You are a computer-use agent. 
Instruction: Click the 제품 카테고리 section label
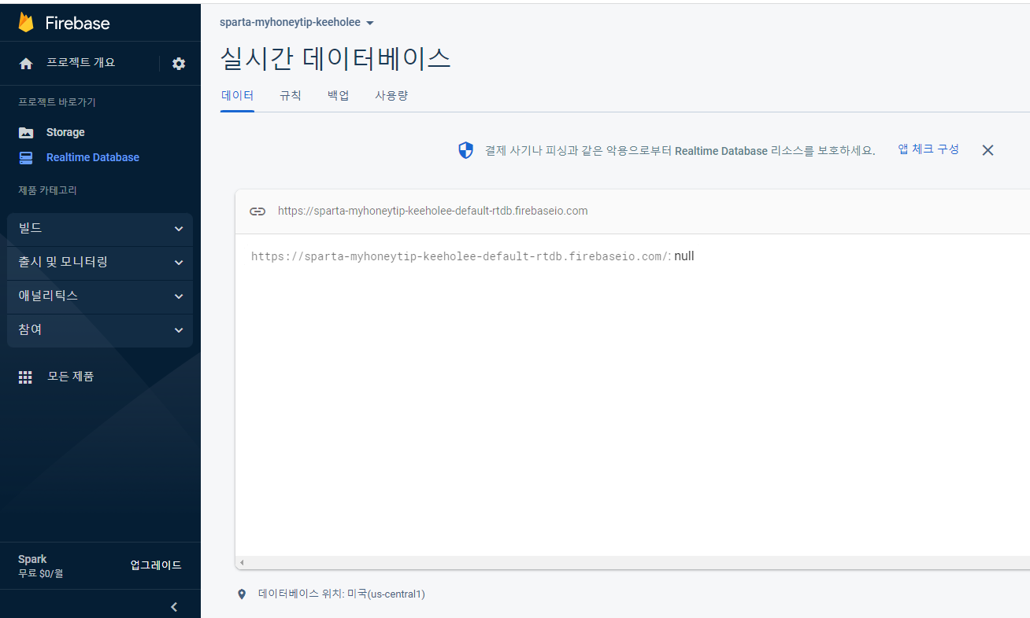pos(47,190)
